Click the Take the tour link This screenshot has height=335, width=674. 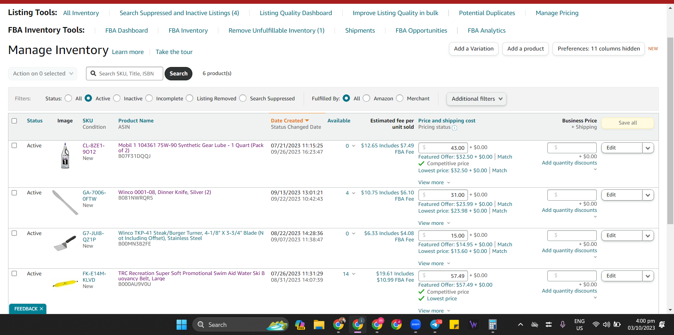click(174, 52)
